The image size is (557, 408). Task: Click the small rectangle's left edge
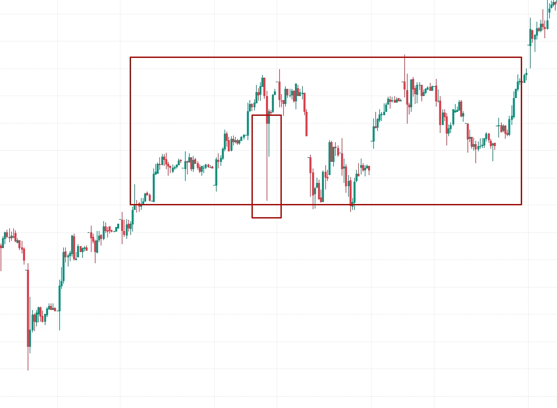(x=252, y=166)
